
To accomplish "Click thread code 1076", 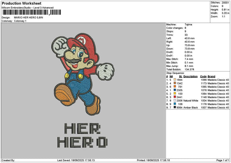I will 204,90.
